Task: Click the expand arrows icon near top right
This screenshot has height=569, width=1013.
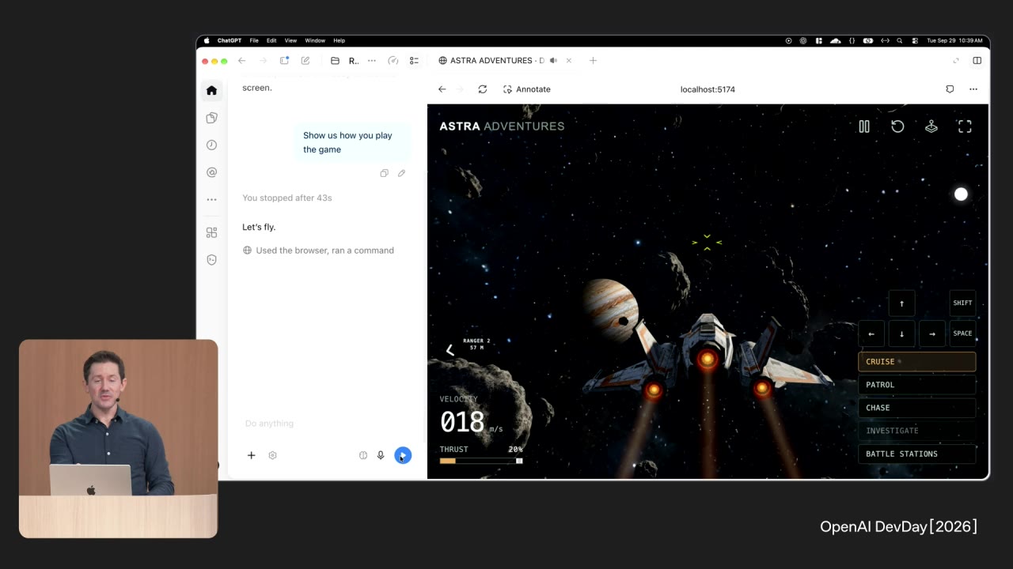Action: [x=956, y=61]
